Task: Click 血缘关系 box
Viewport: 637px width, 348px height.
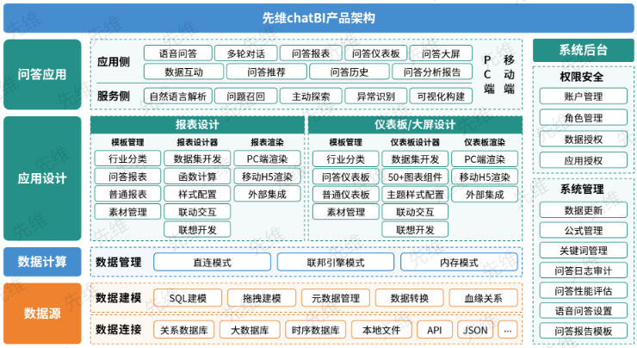Action: point(484,298)
